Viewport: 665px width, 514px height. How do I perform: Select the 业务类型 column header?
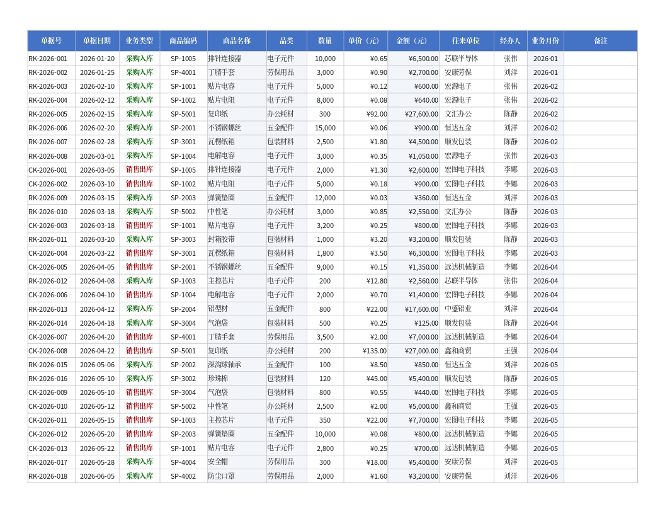click(x=140, y=41)
